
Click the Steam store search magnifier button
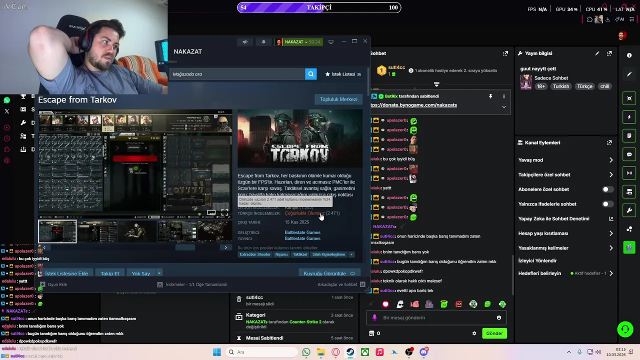pos(311,74)
